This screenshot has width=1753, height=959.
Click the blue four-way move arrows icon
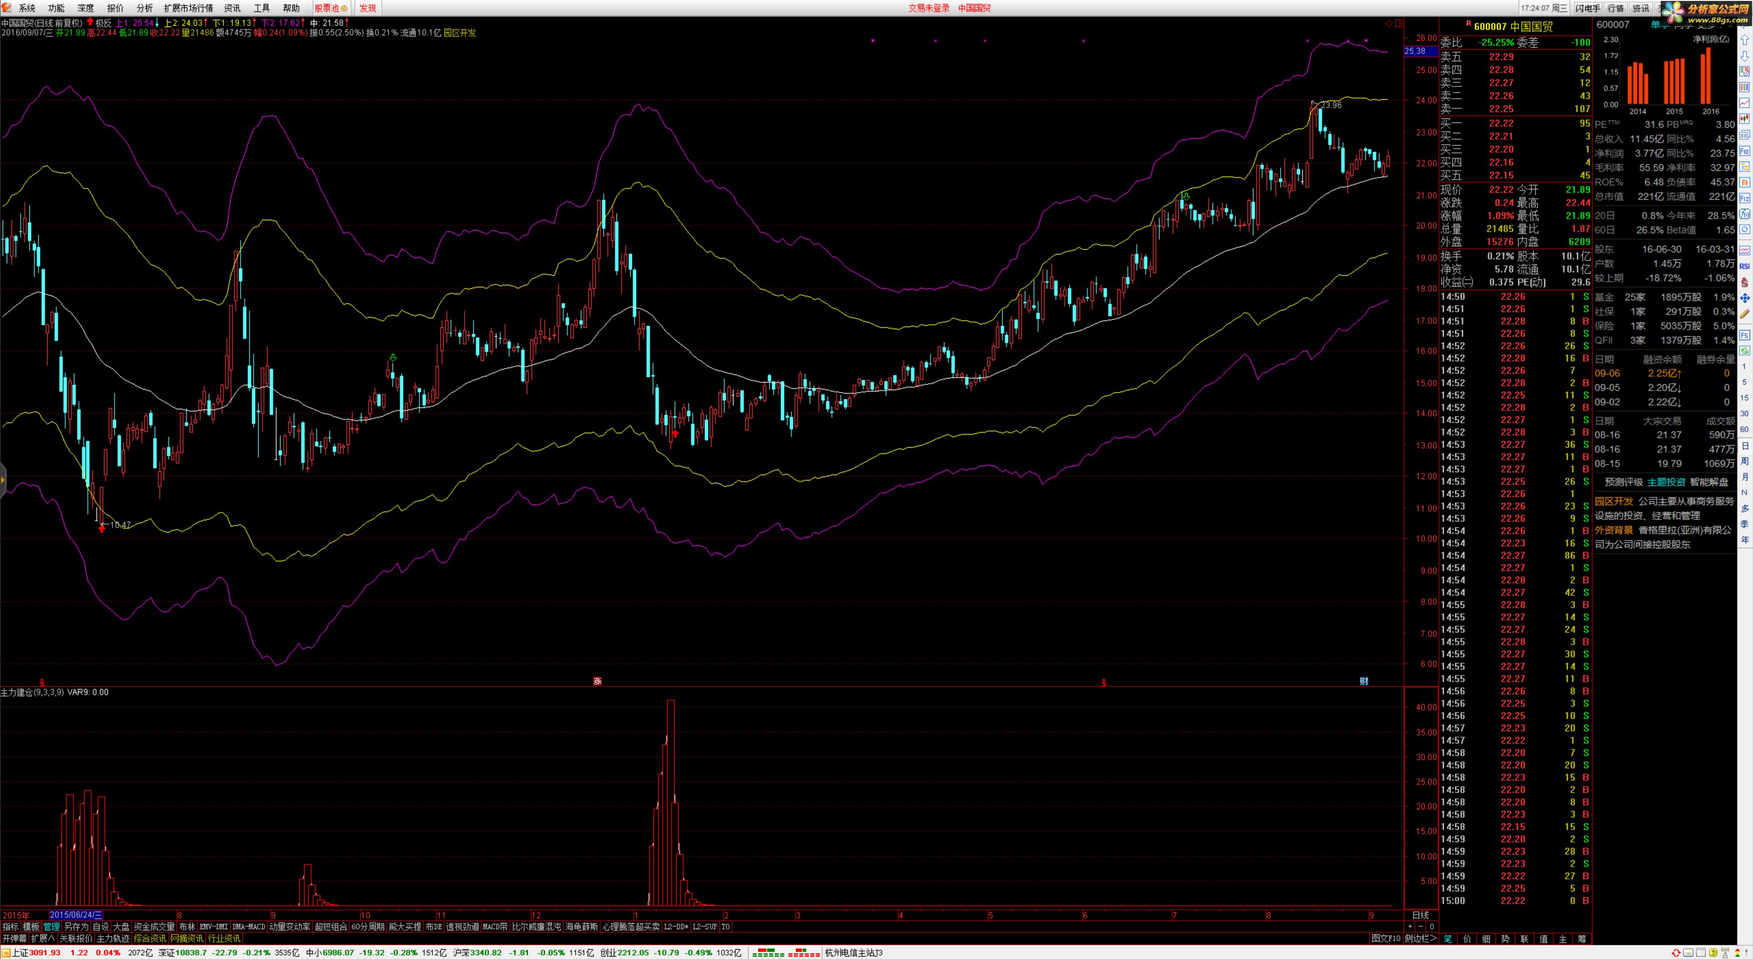[x=1745, y=299]
